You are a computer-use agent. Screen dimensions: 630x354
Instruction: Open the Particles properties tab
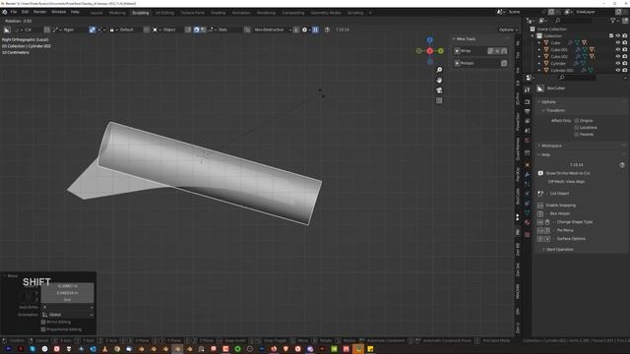click(x=528, y=184)
